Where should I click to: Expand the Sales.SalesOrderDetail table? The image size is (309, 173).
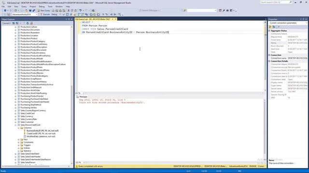pos(15,154)
